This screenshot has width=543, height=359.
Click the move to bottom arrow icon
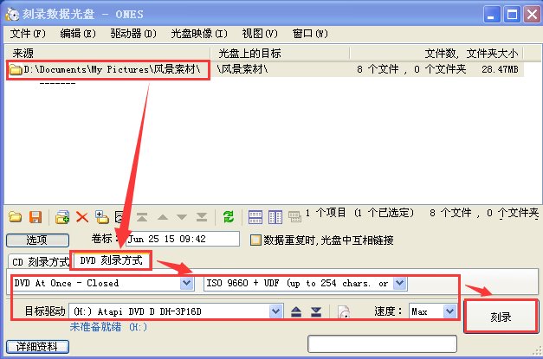202,217
